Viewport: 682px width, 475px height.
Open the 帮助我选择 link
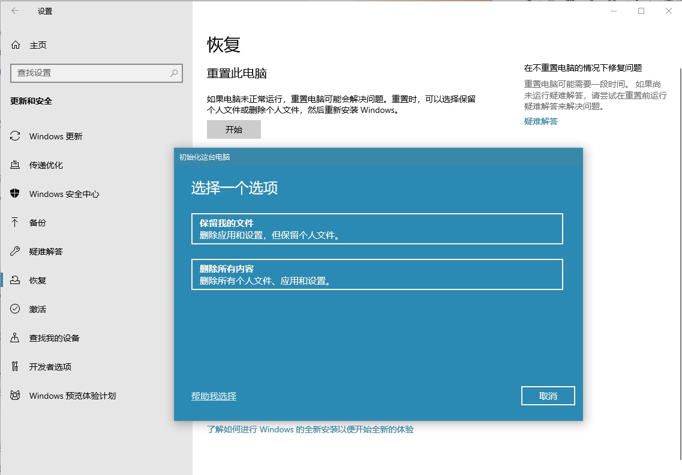[x=212, y=396]
